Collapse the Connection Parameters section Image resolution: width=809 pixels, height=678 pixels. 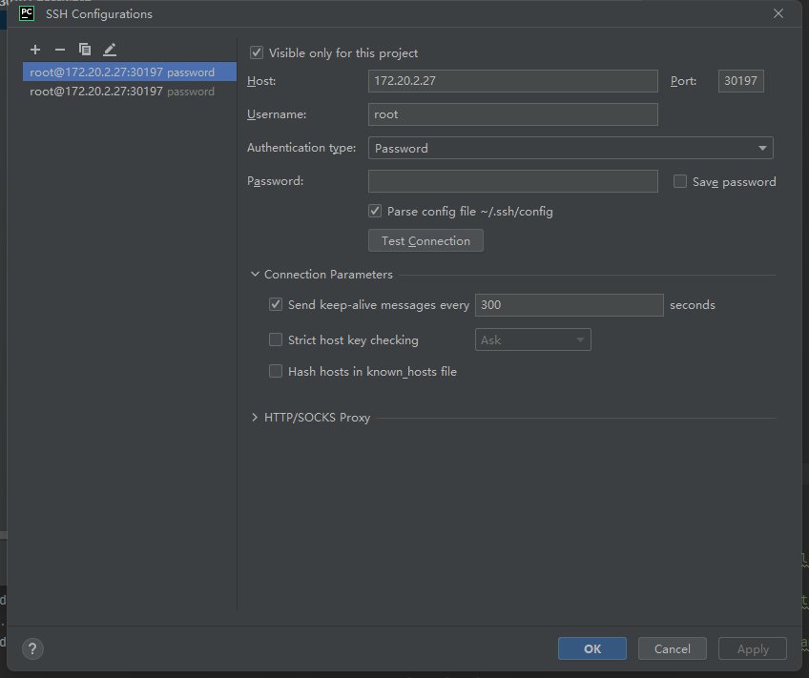[256, 275]
